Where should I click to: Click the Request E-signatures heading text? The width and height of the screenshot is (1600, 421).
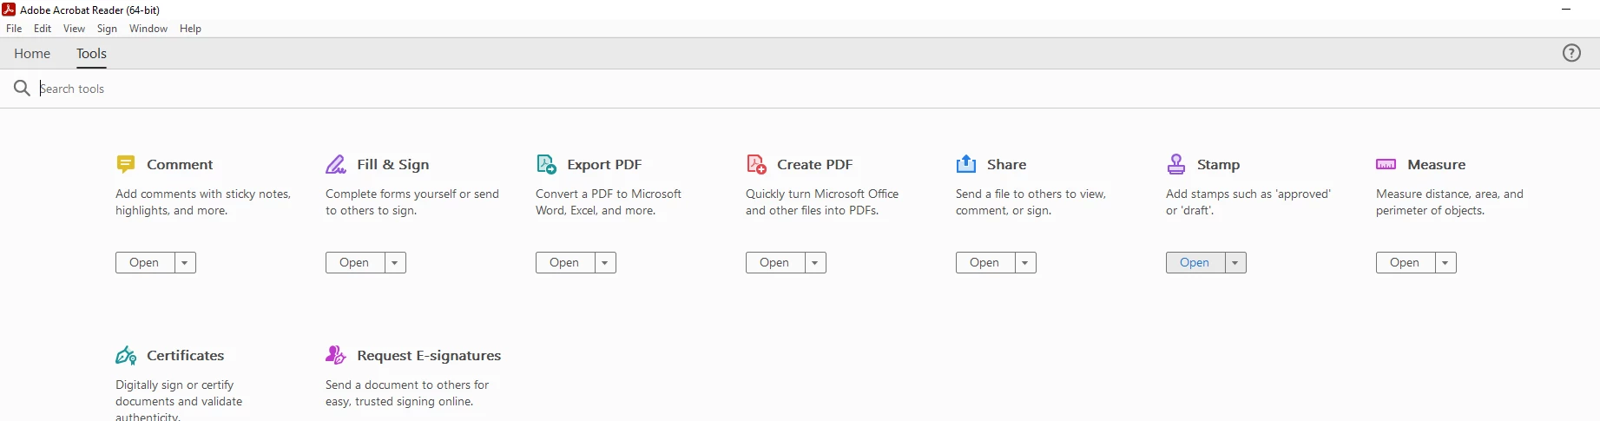(x=429, y=355)
